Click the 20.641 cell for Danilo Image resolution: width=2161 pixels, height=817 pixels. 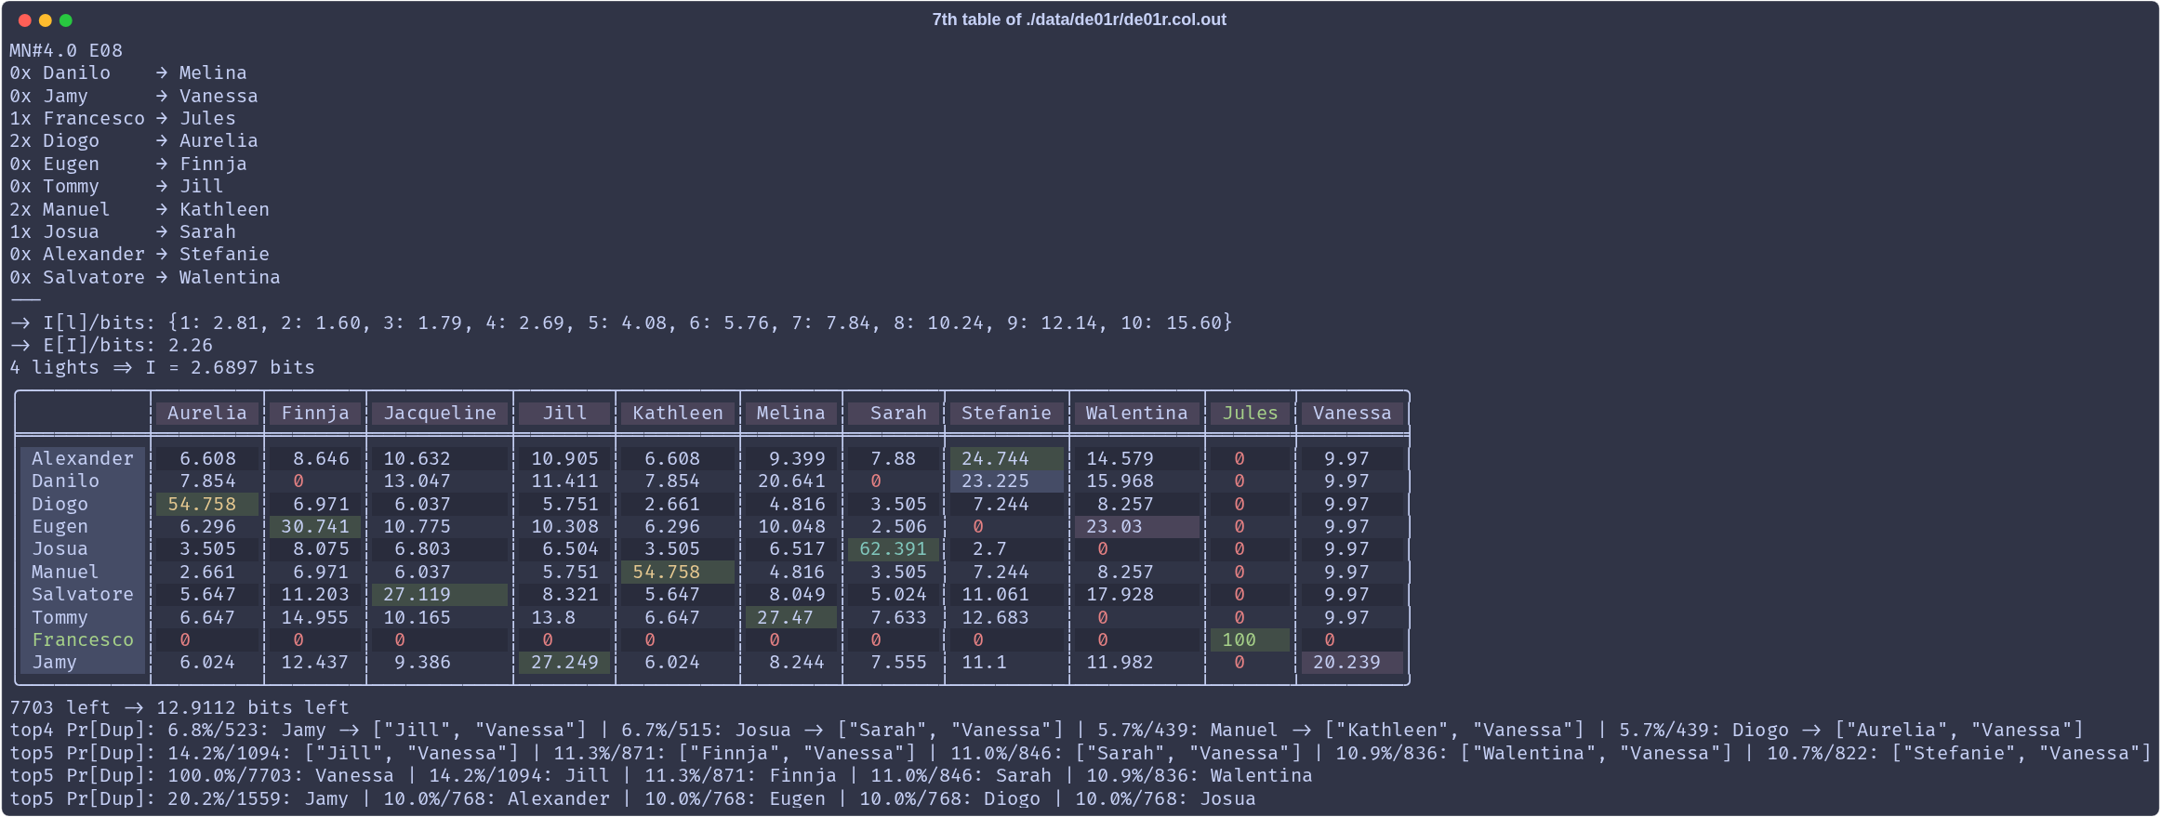[x=791, y=481]
